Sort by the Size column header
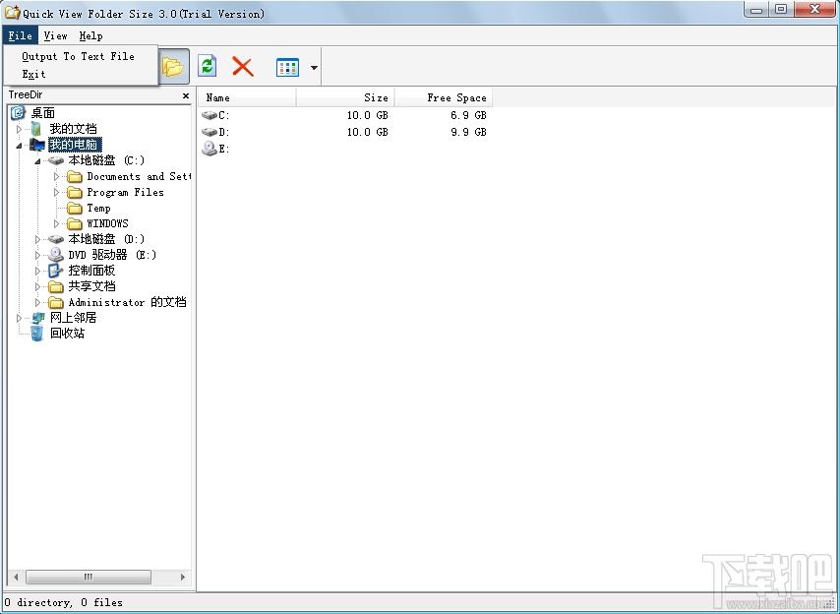The height and width of the screenshot is (614, 840). click(345, 97)
